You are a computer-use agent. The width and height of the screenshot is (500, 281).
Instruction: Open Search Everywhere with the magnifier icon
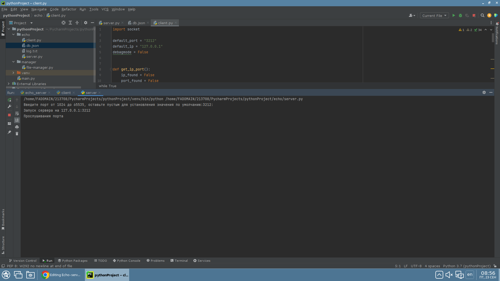click(482, 15)
